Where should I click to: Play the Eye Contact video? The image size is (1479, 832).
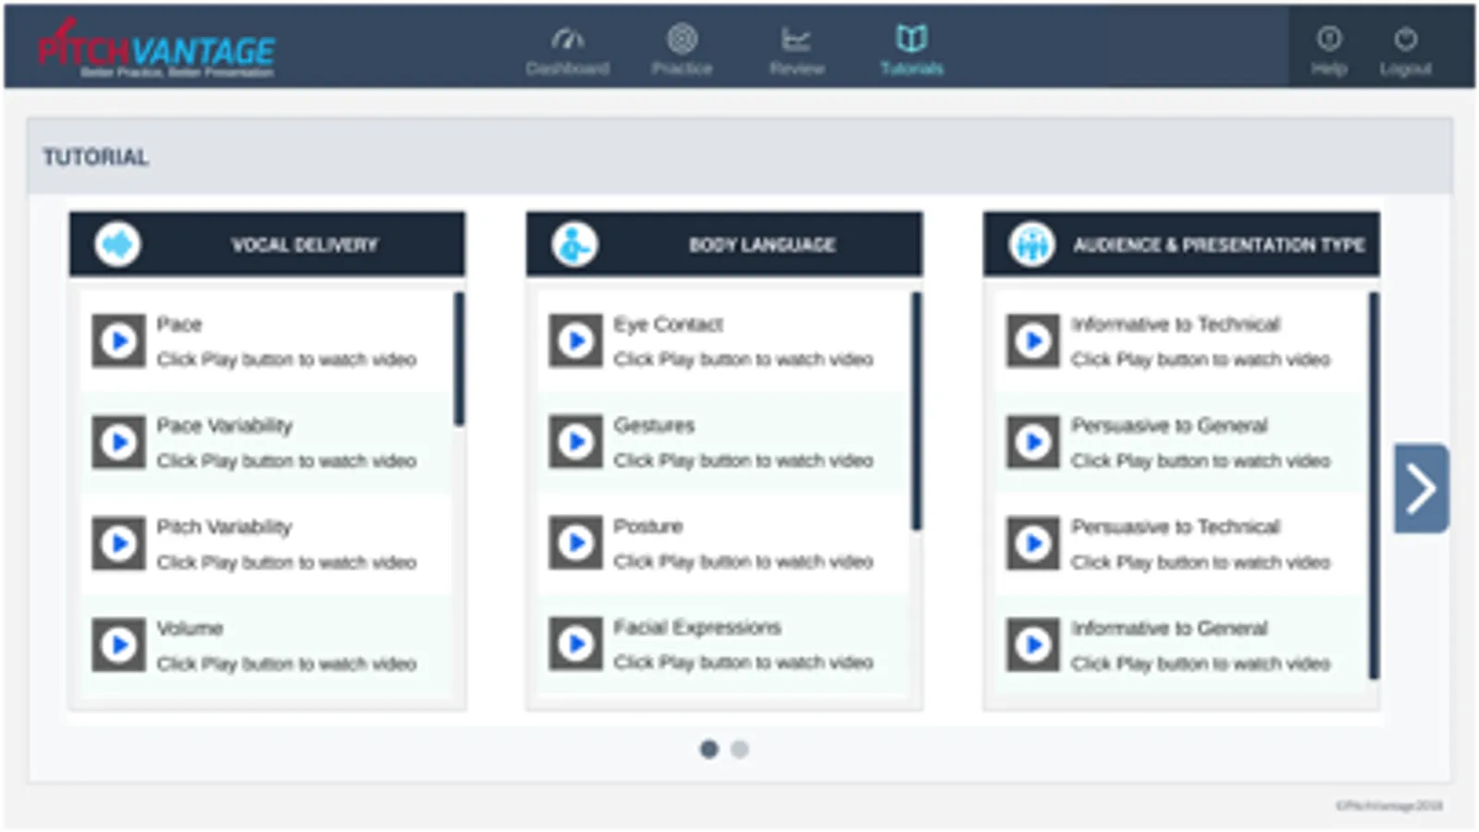click(x=575, y=341)
